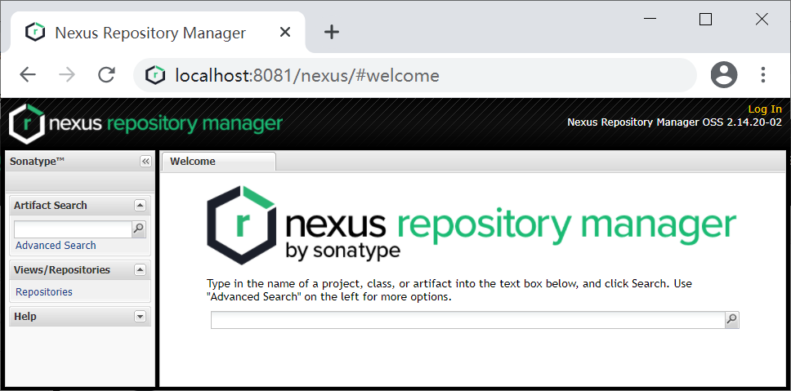
Task: Switch to Nexus Repository Manager browser tab
Action: [x=150, y=33]
